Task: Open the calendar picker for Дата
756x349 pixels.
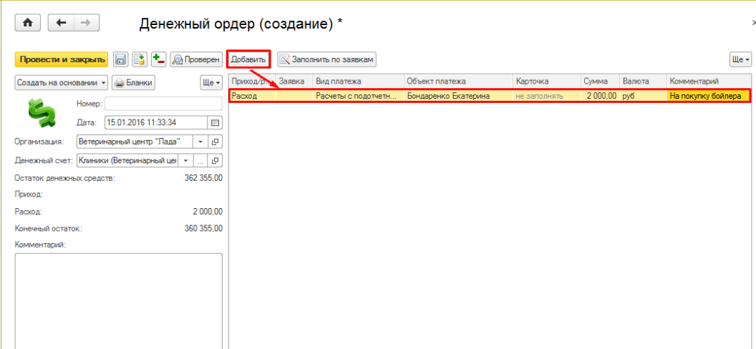Action: (215, 122)
